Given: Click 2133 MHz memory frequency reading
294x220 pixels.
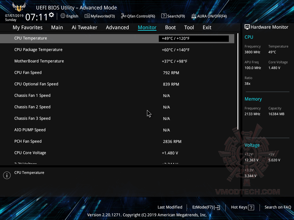Looking at the screenshot, I should coord(252,114).
